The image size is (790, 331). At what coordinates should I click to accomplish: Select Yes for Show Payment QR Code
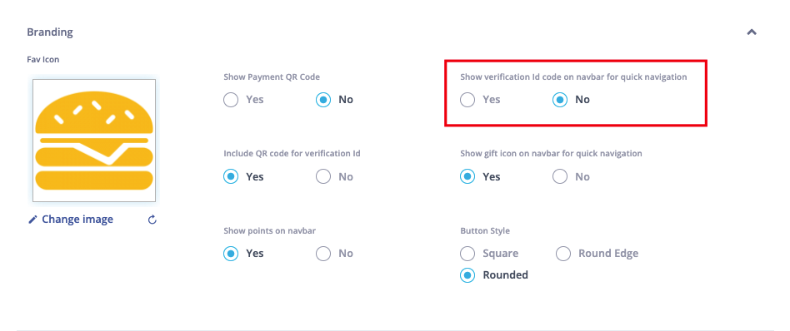click(231, 100)
